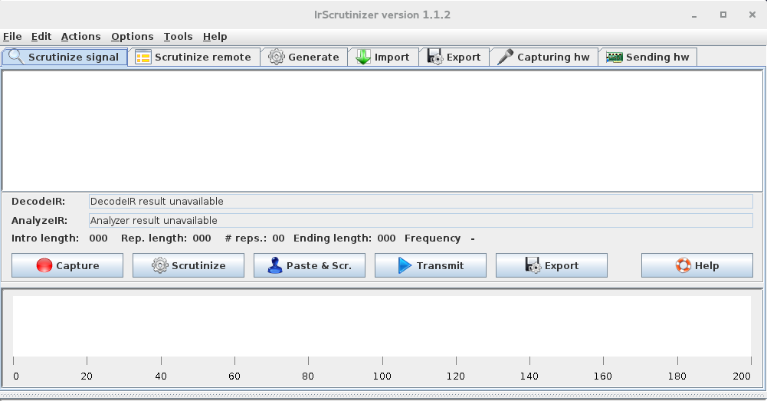
Task: Click the 60 tick label on plot axis
Action: (x=234, y=376)
